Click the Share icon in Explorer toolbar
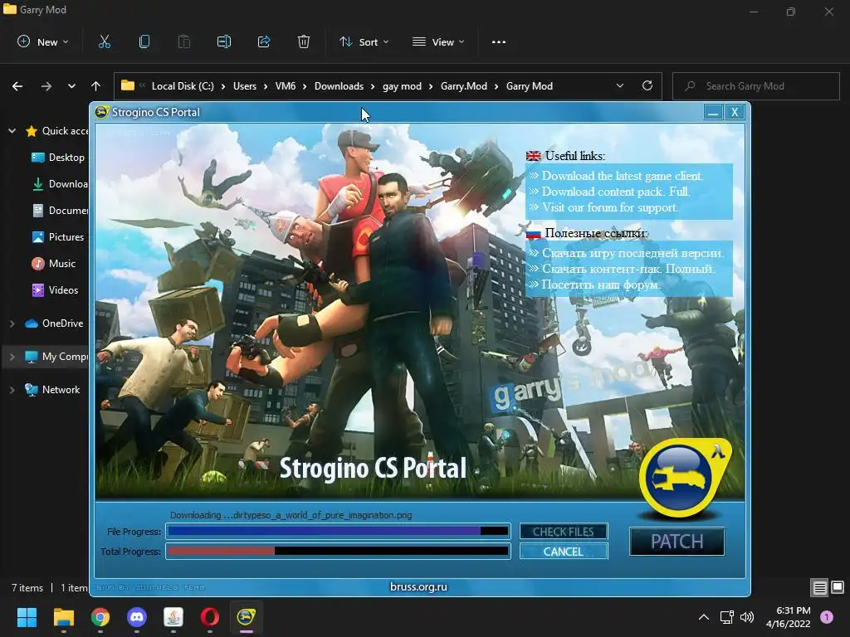 point(264,41)
